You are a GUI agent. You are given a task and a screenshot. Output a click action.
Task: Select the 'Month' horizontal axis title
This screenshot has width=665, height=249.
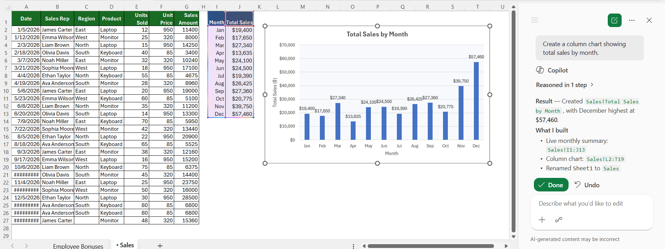(392, 153)
